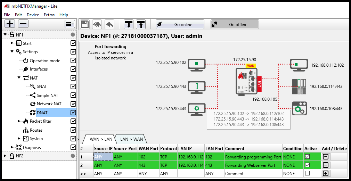Collapse the NF1 device tree node
351x181 pixels.
5,35
